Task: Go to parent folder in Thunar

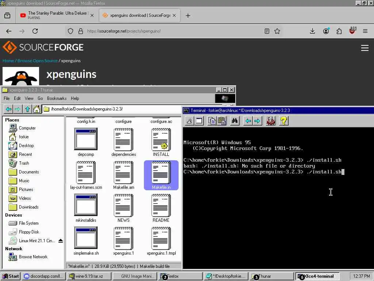Action: click(x=27, y=109)
